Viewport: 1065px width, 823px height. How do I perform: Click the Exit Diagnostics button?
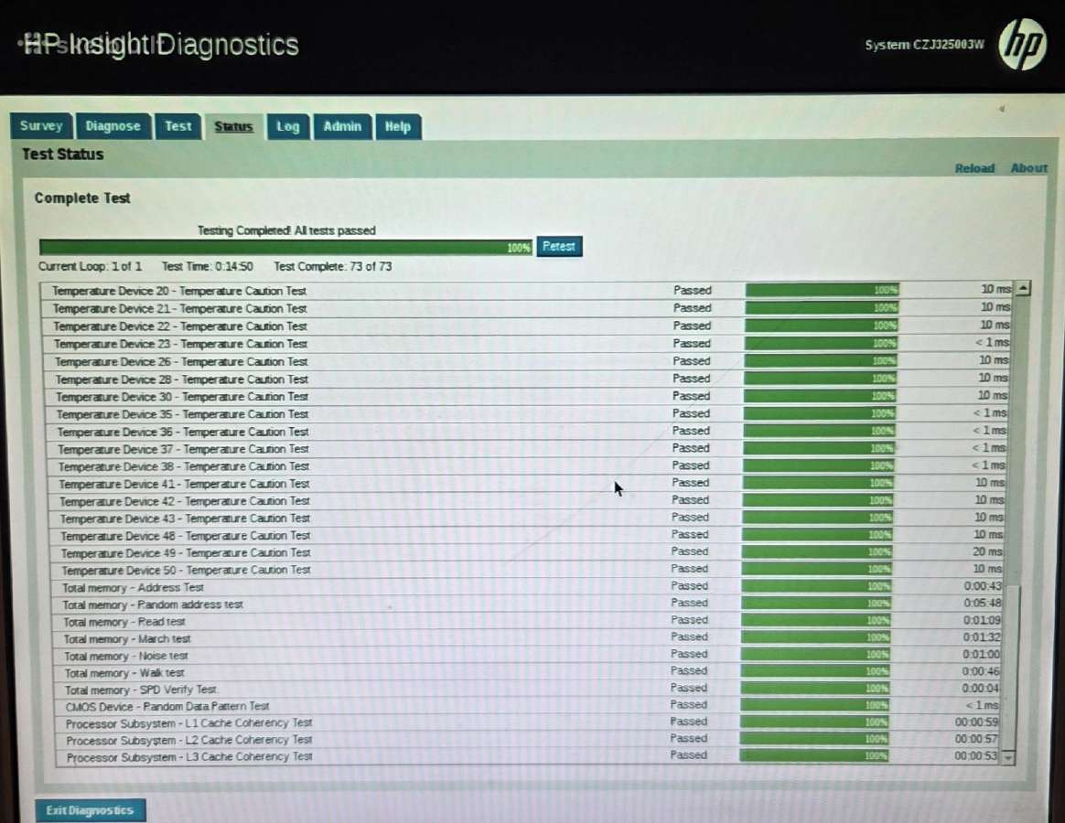coord(90,810)
